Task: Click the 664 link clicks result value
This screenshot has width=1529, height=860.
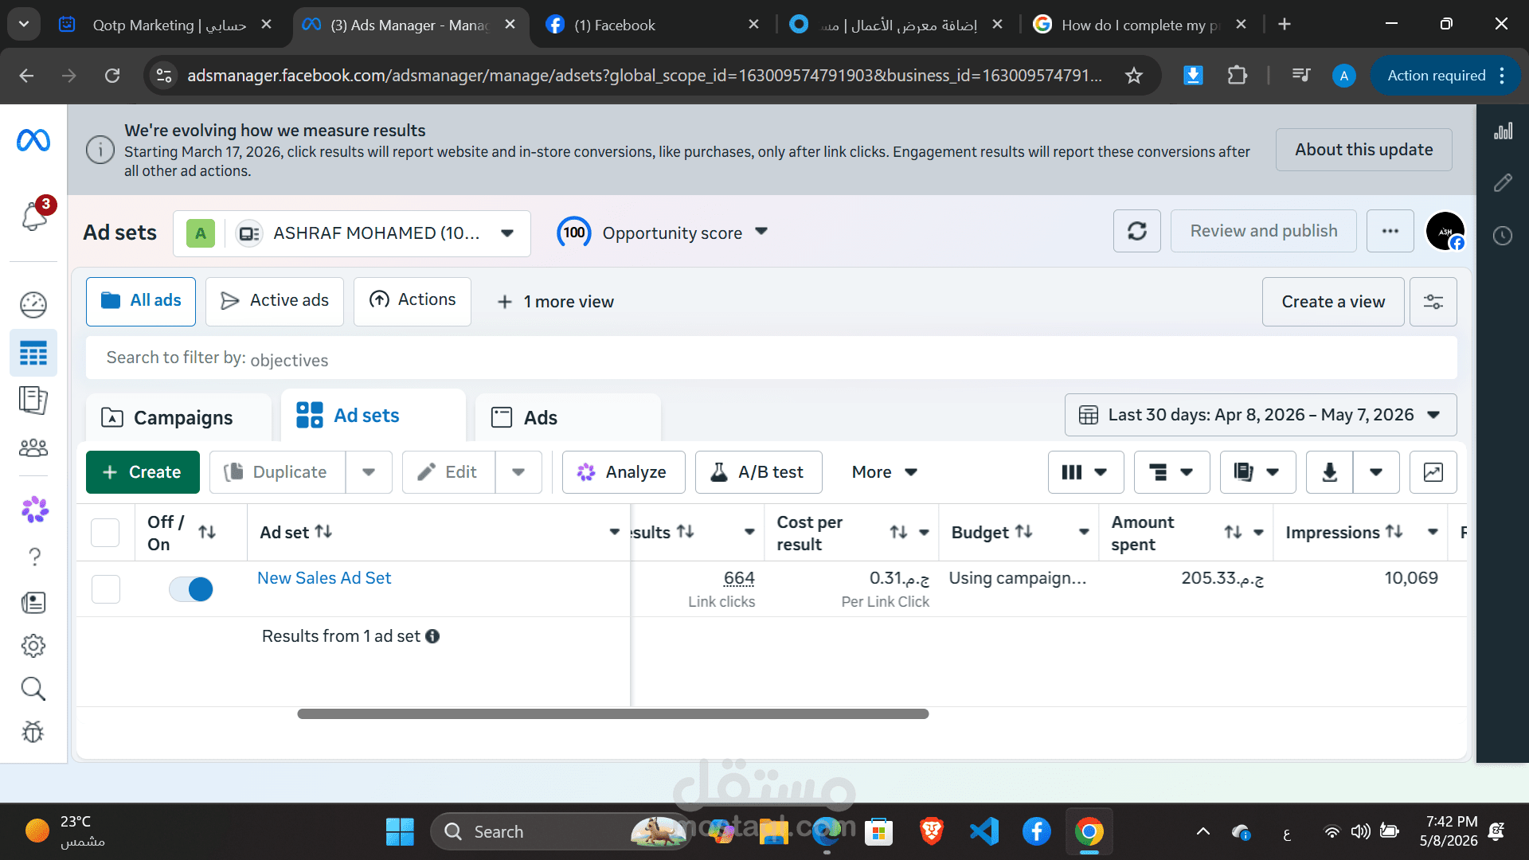Action: click(x=739, y=578)
